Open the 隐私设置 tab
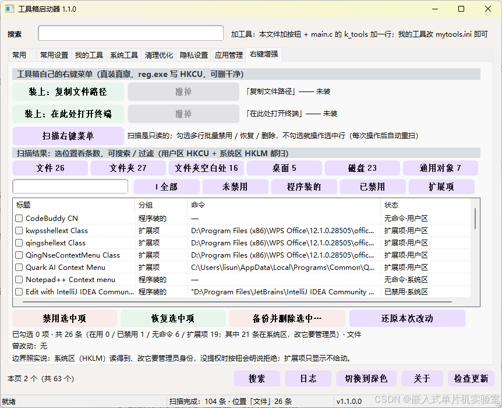 [x=194, y=55]
